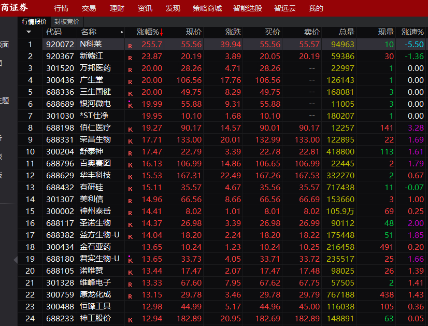Click the K tag on 有研硅 row

(130, 189)
